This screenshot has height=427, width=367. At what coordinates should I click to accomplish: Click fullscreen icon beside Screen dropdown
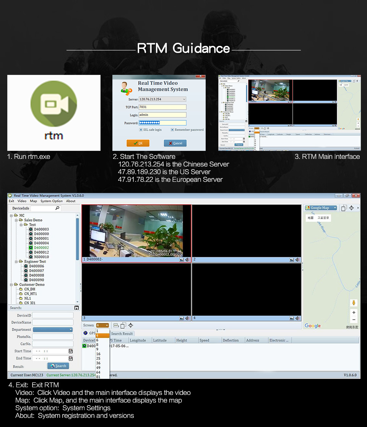[131, 325]
